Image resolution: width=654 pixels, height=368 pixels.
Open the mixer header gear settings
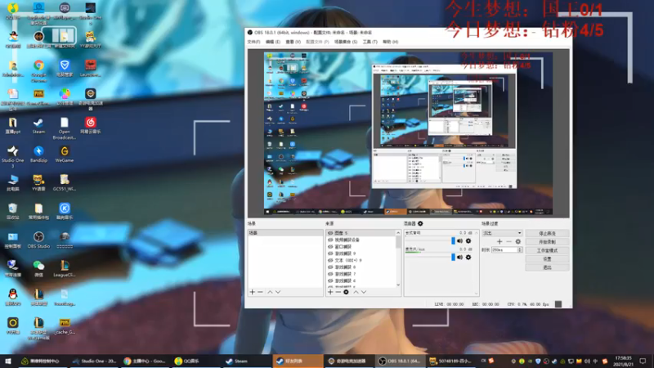[x=420, y=223]
